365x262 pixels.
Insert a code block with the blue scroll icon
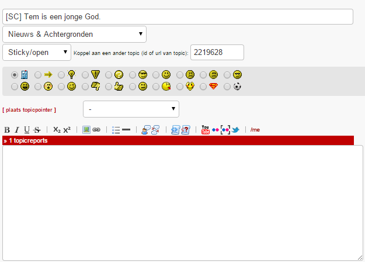(175, 130)
